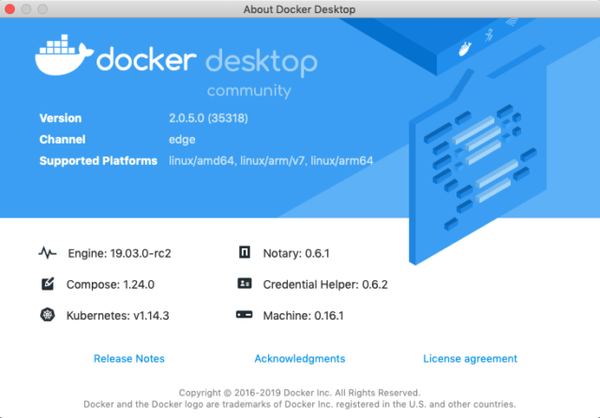Screen dimensions: 600x418
Task: Click the copyright 2016-2019 Docker Inc. line
Action: (x=300, y=393)
